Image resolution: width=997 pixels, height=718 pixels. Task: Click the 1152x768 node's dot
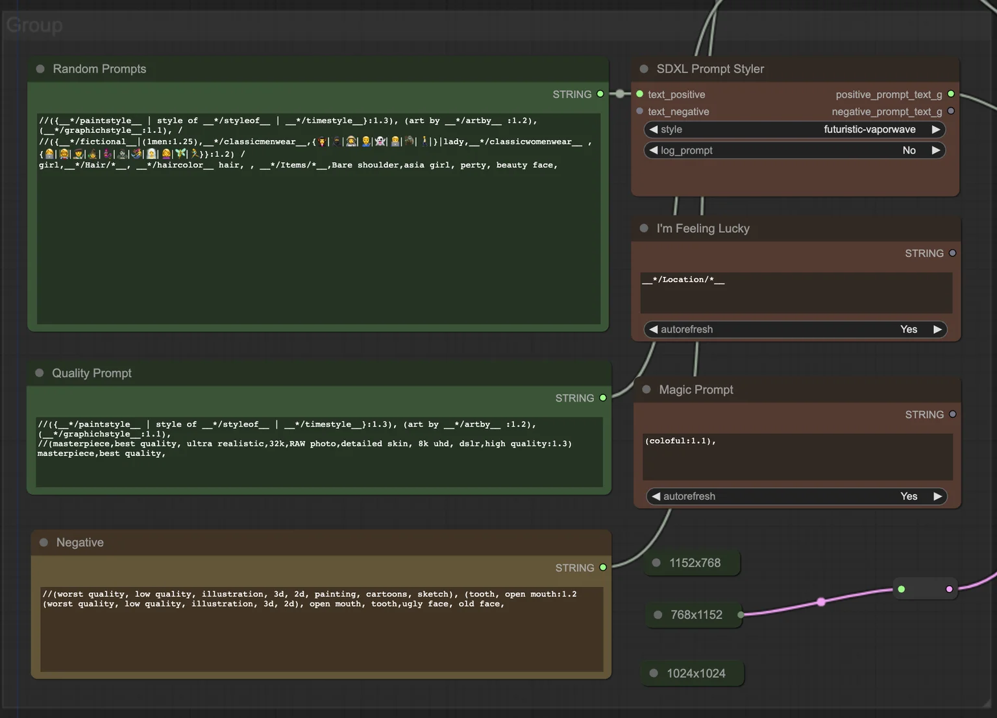tap(656, 563)
